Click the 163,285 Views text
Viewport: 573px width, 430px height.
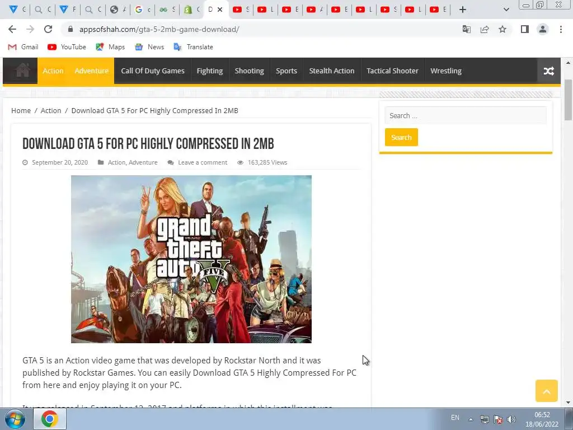[267, 162]
